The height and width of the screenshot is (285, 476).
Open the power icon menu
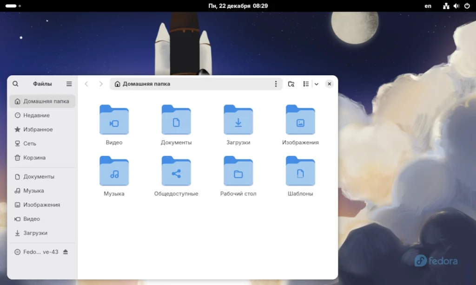coord(467,6)
